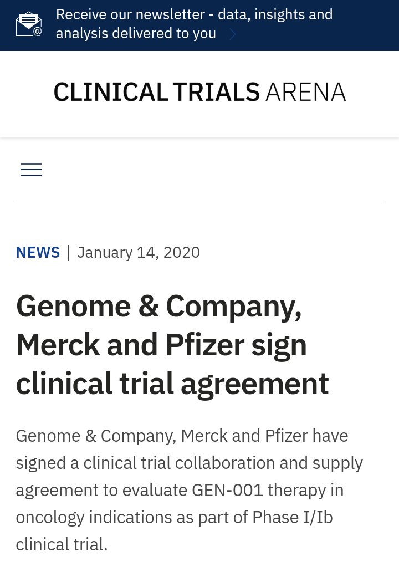Click the word "ARENA" in site logo
Viewport: 399px width, 572px height.
[x=305, y=92]
